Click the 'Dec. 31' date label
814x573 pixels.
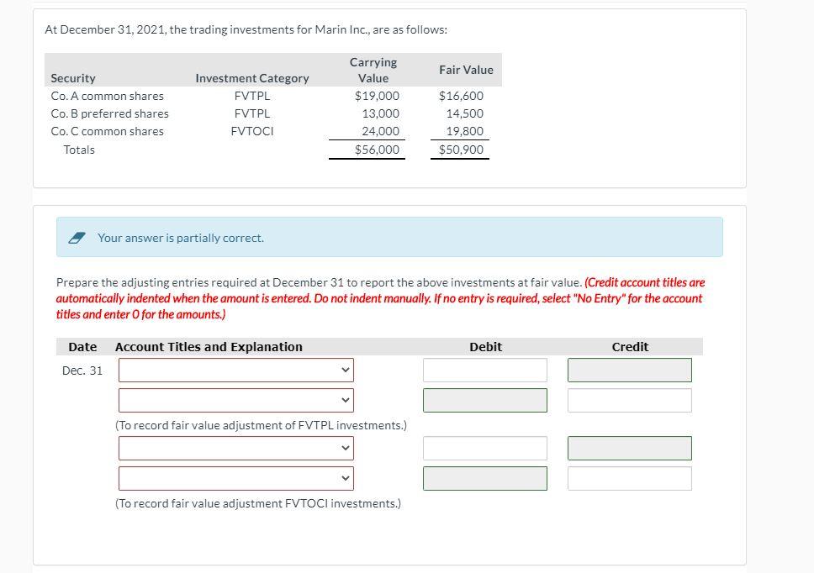click(x=82, y=371)
